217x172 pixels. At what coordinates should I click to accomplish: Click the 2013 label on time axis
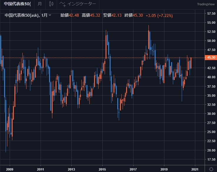pyautogui.click(x=71, y=169)
